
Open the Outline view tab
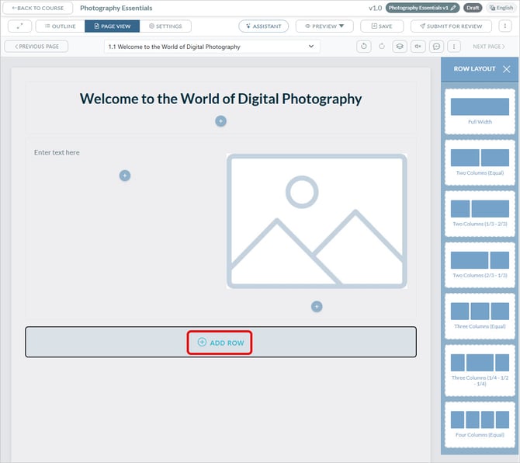60,26
